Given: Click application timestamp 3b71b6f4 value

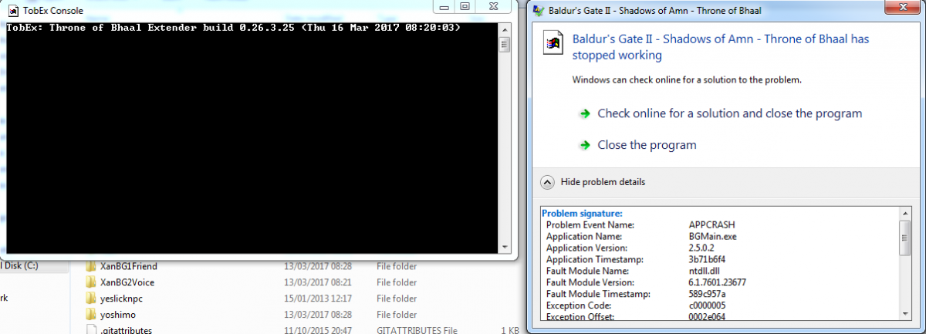Looking at the screenshot, I should tap(708, 260).
